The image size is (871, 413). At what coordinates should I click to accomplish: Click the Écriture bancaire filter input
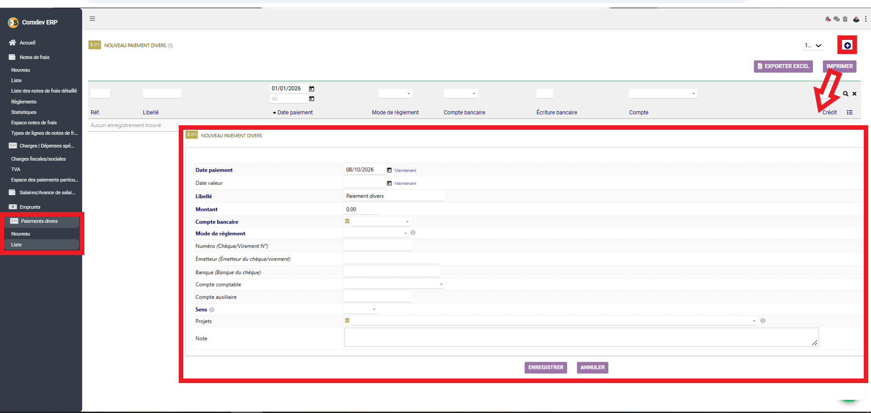pyautogui.click(x=545, y=93)
